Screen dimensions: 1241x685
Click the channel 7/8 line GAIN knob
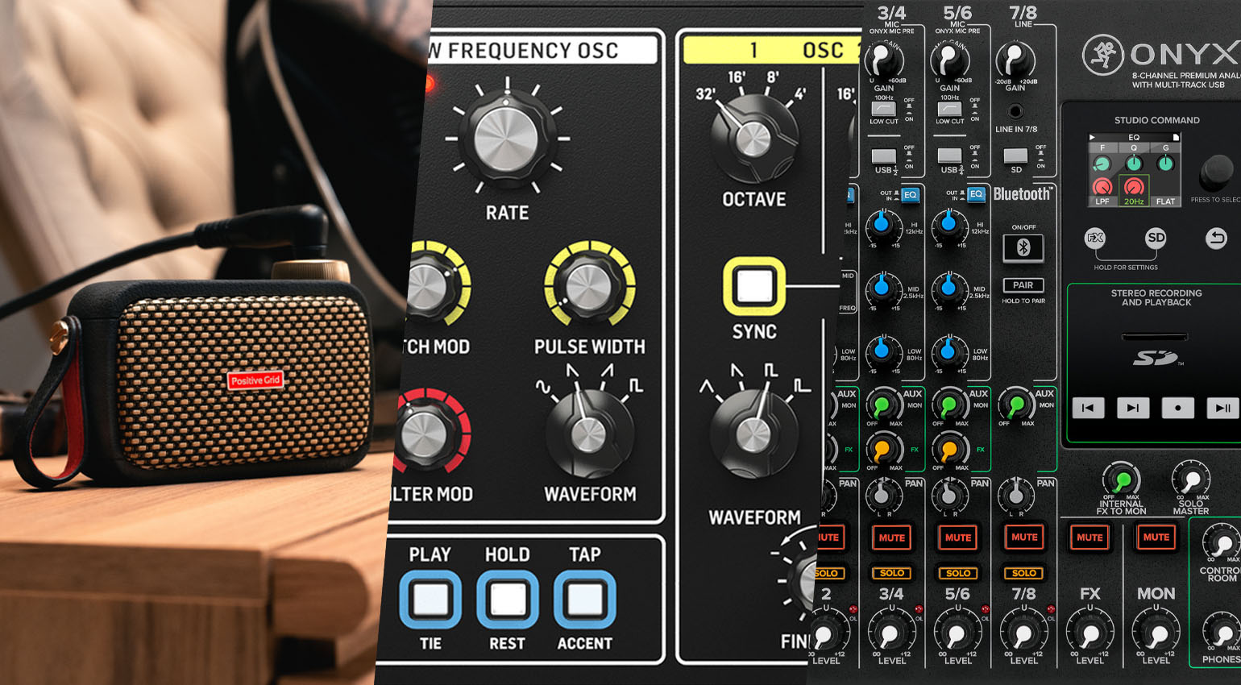[1015, 60]
